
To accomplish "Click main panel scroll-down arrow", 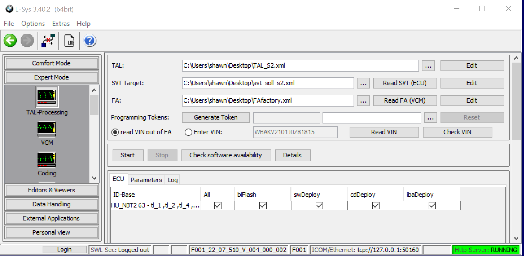I will [x=516, y=239].
